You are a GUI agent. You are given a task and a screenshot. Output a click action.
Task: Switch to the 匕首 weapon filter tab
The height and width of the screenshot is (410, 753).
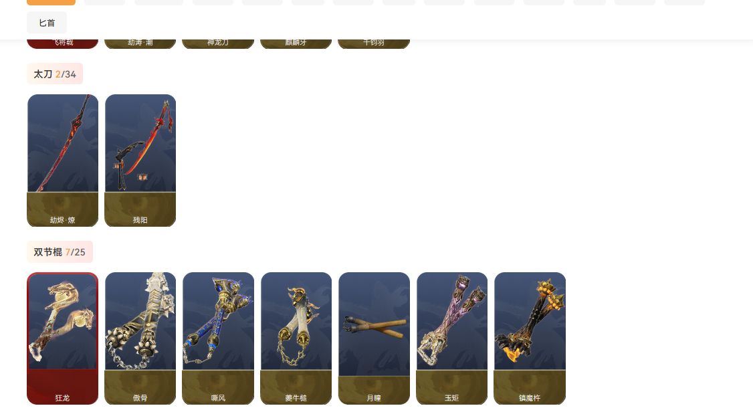[x=47, y=23]
